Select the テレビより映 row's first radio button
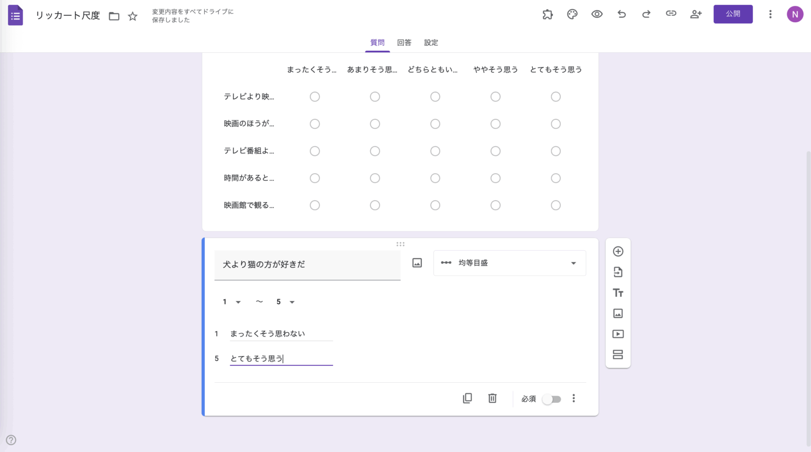Viewport: 811px width, 452px height. pos(315,97)
